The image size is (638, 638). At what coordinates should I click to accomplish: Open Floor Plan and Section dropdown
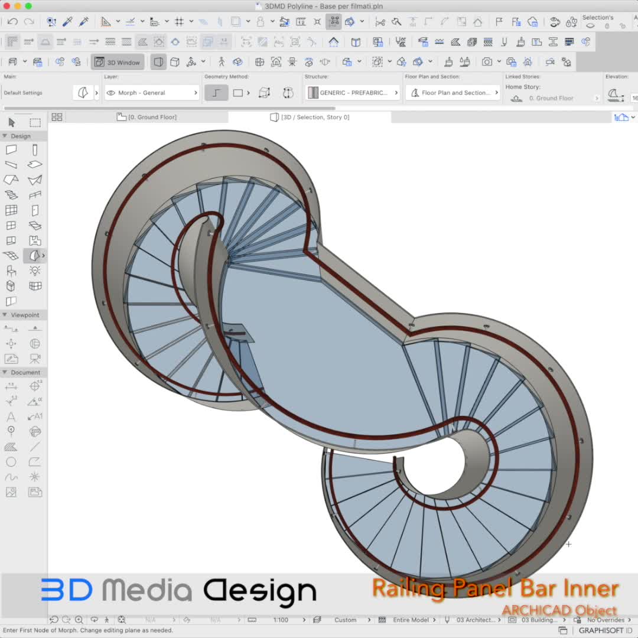(453, 93)
